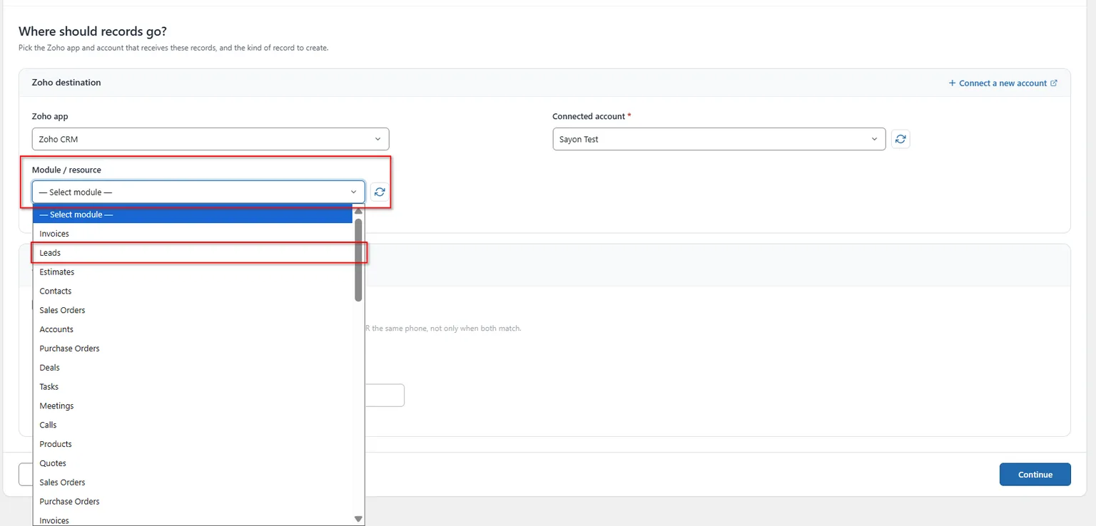Click the module list scrollbar up arrow
The height and width of the screenshot is (526, 1096).
click(358, 211)
